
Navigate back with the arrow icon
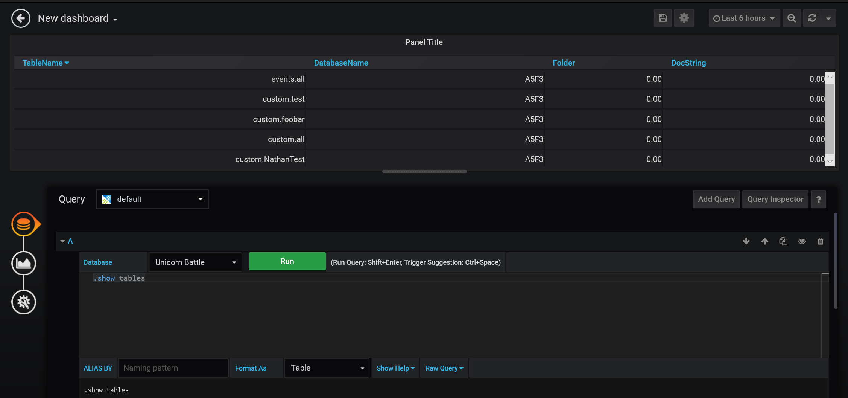[21, 18]
